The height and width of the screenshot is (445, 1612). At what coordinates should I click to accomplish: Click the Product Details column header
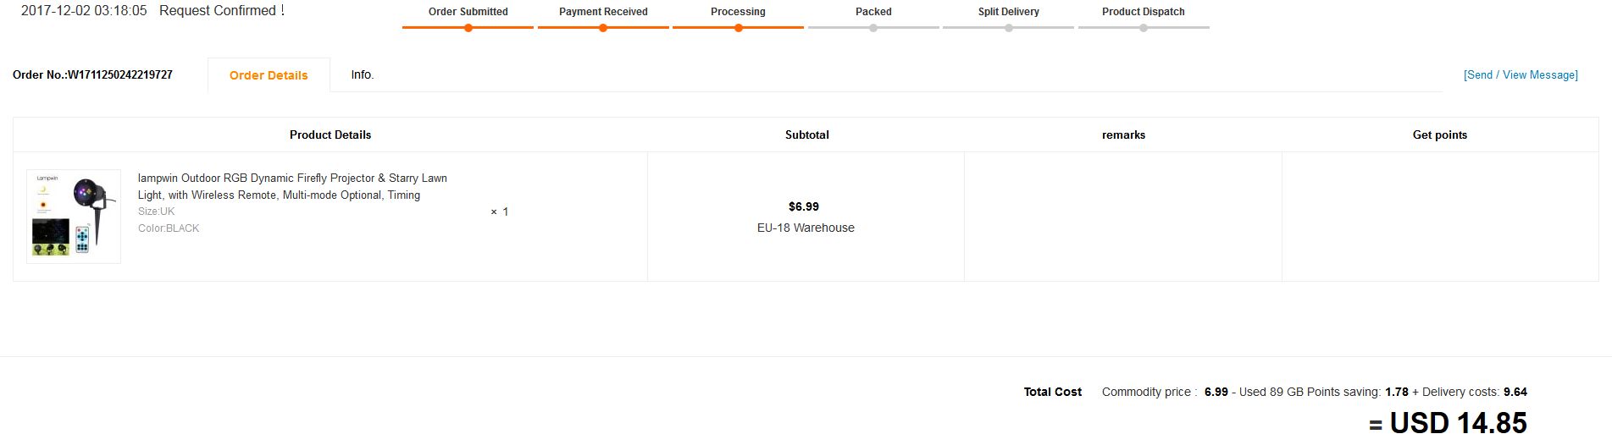point(330,135)
